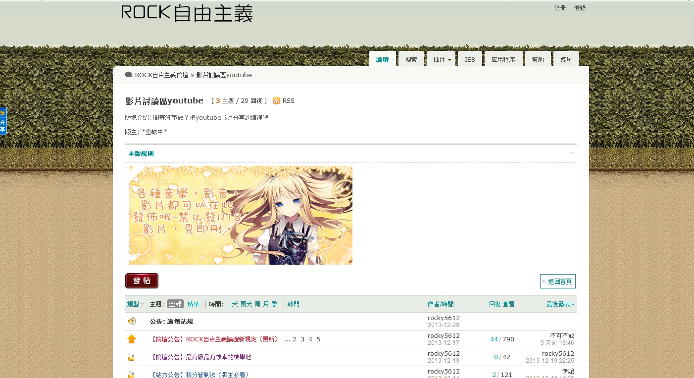Click the 註冊 register link
The height and width of the screenshot is (378, 694).
point(560,8)
